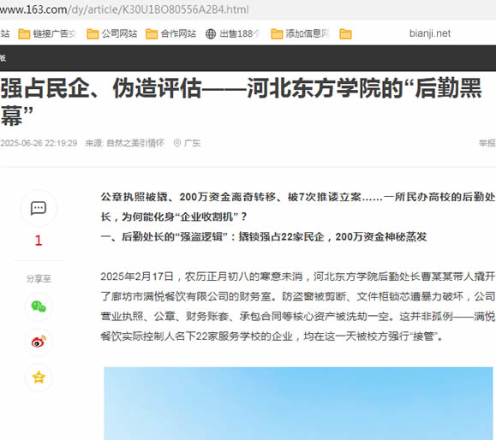
Task: Share article via WeChat icon
Action: [x=39, y=306]
